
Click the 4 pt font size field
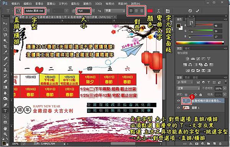[x=84, y=11]
